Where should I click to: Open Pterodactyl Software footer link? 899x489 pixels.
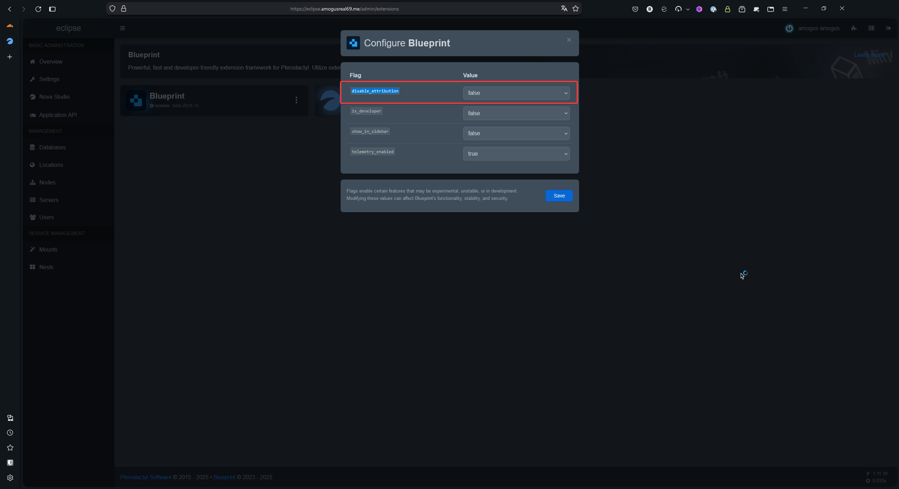pos(146,477)
